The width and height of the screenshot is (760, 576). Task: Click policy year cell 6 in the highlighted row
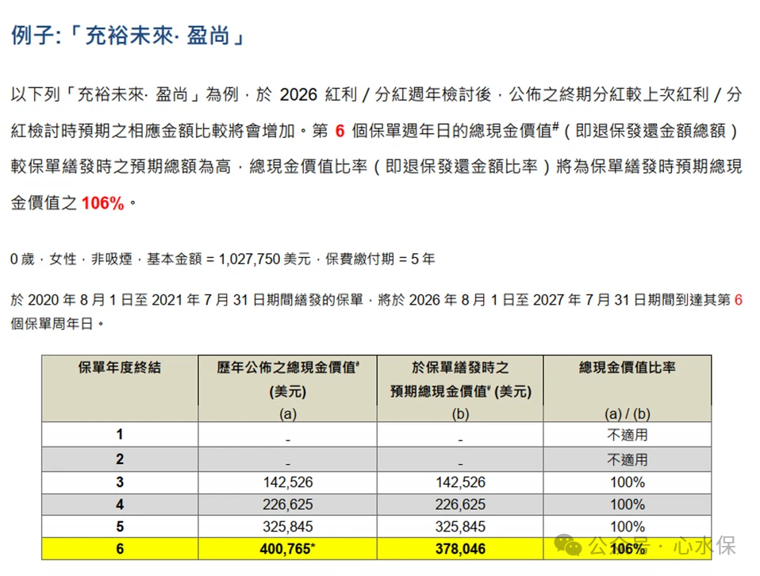tap(120, 549)
